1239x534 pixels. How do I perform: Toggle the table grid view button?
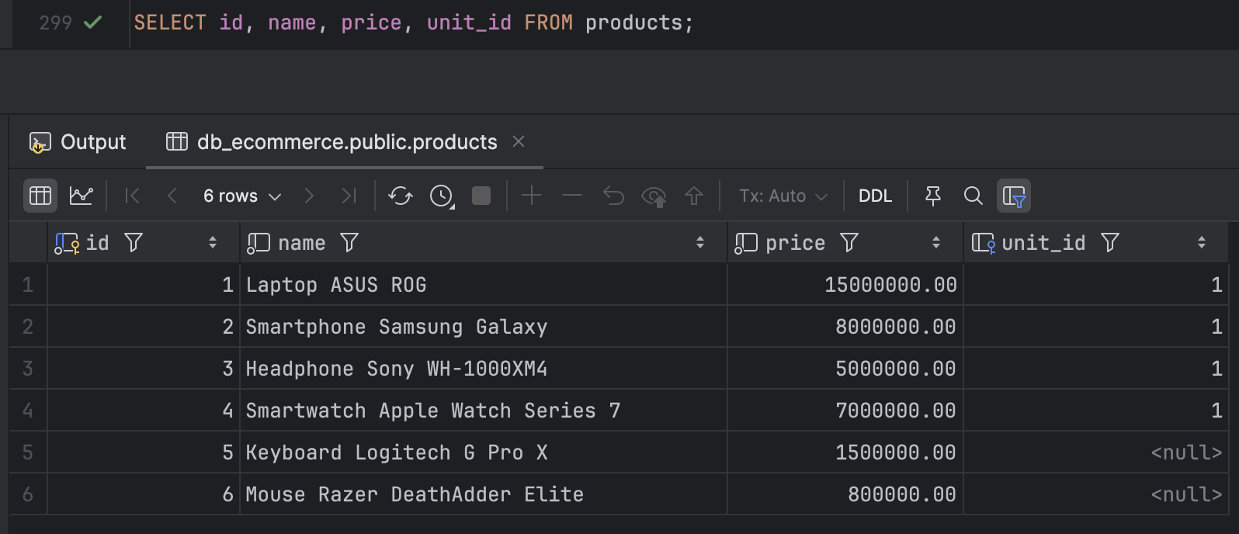(x=40, y=196)
